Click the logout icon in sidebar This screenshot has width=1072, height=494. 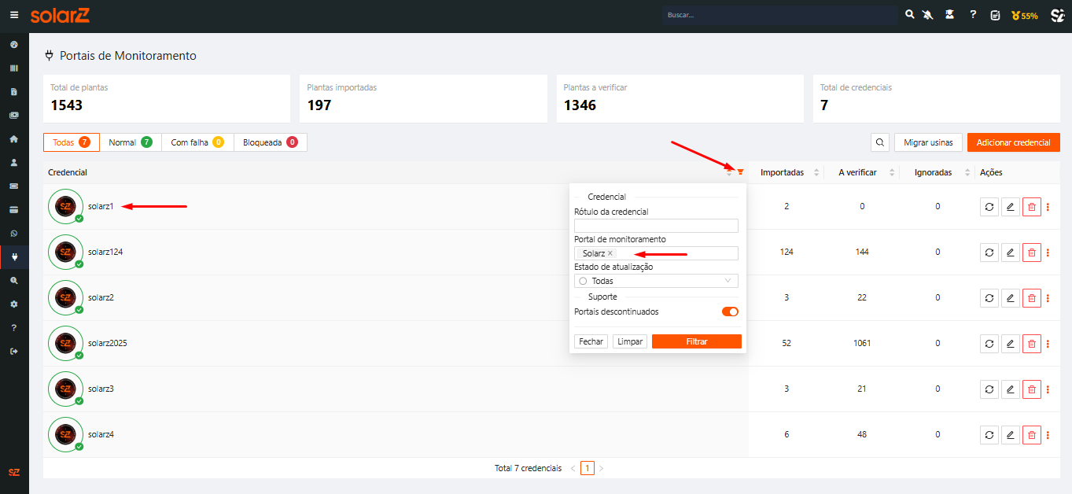14,352
